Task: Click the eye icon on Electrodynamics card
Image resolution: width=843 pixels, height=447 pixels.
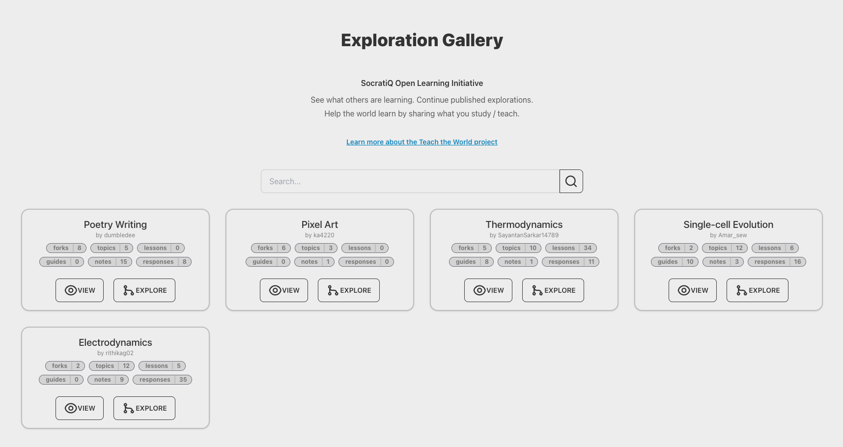Action: click(71, 408)
